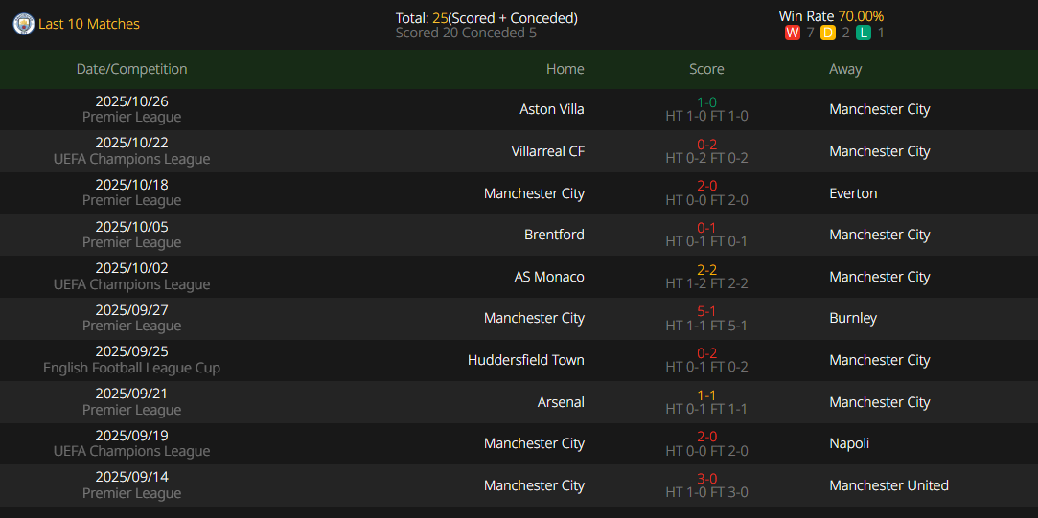Click the Date/Competition column header
The width and height of the screenshot is (1038, 518).
tap(132, 69)
